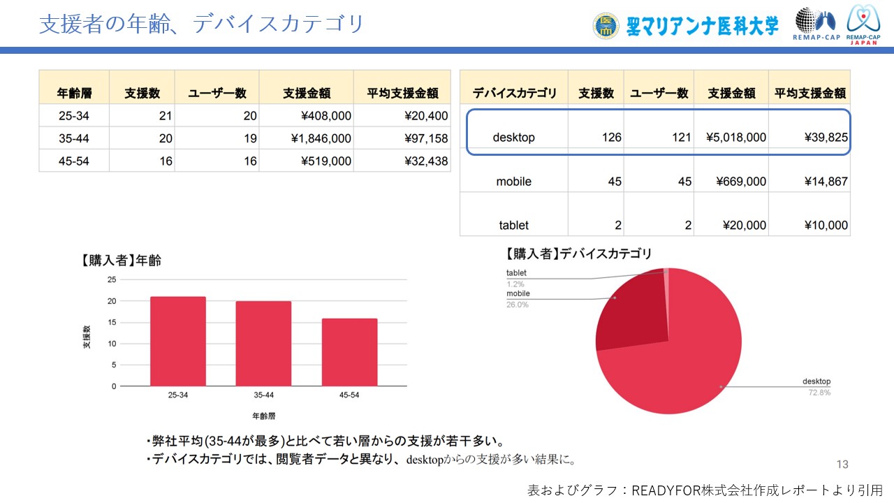Click the 聖マリアンナ医科大学 university name text

pyautogui.click(x=702, y=26)
